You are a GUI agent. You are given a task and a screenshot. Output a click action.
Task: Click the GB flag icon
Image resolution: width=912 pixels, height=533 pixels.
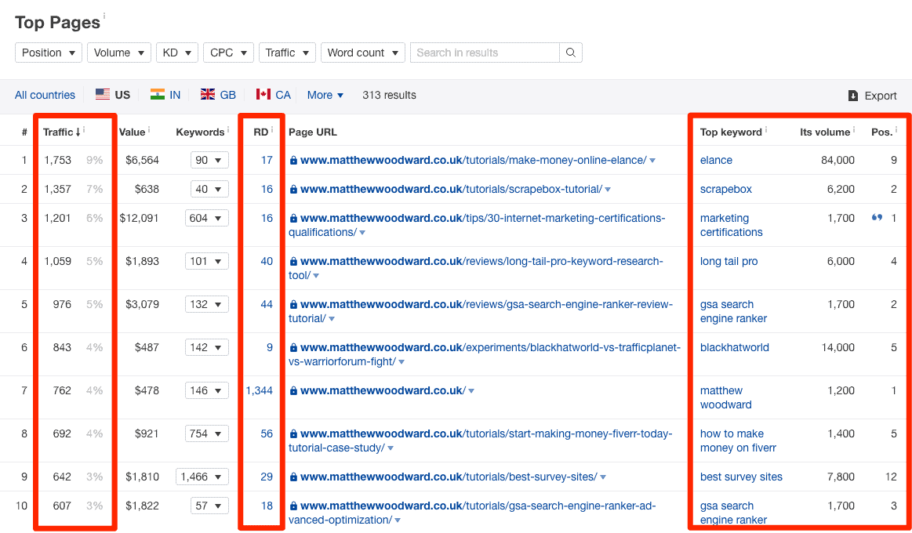click(208, 95)
